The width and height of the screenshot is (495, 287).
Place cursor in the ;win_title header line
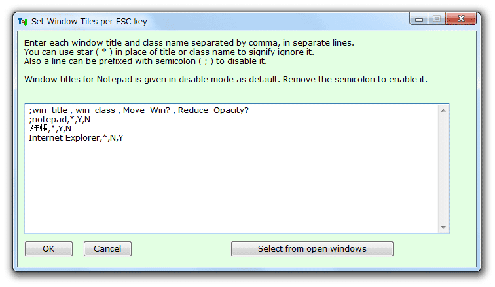click(x=139, y=110)
